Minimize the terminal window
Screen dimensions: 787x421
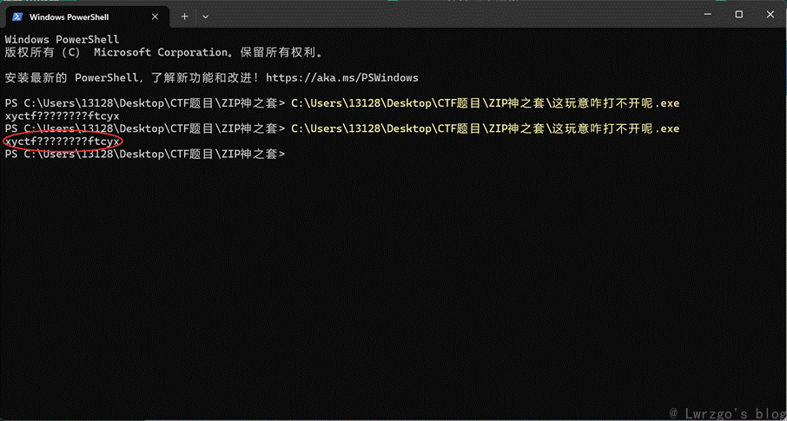point(708,15)
